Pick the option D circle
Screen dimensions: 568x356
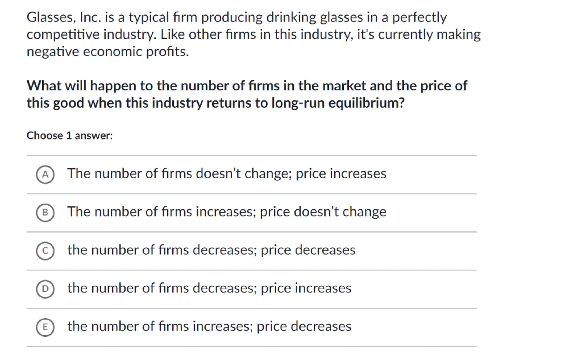pos(45,289)
